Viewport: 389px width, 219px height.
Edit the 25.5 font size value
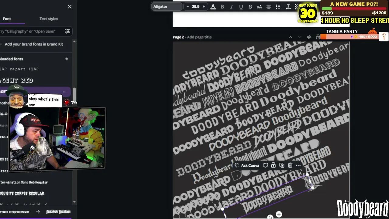[196, 7]
